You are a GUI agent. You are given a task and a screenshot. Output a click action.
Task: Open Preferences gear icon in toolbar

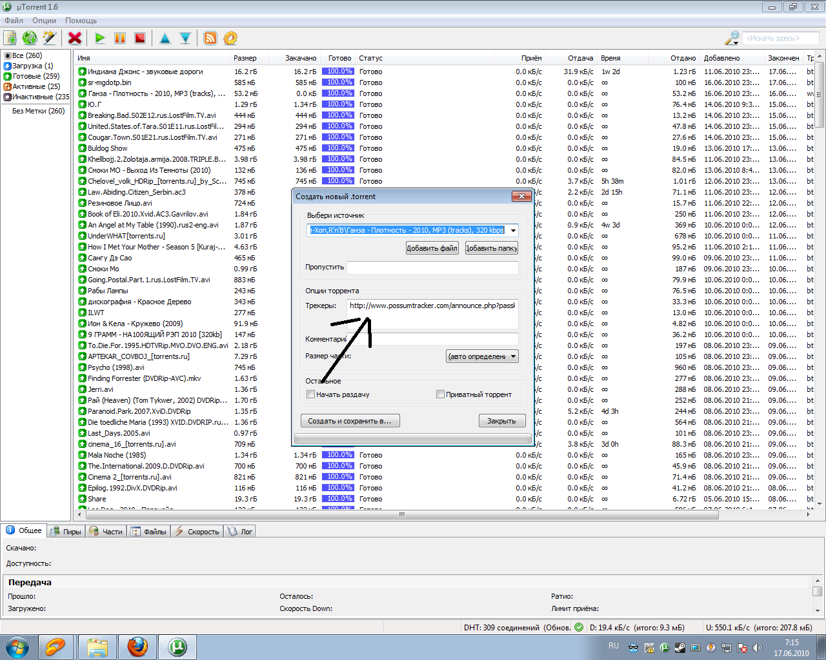click(230, 38)
